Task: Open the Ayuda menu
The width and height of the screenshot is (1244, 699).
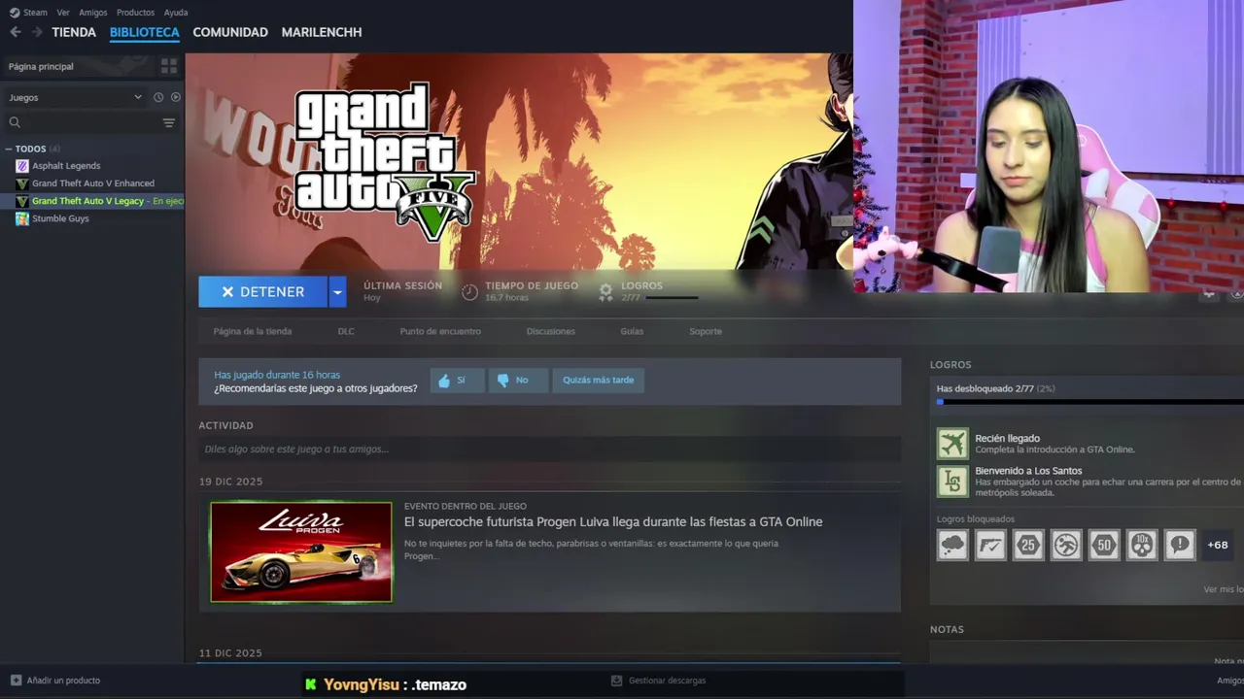Action: click(x=176, y=13)
